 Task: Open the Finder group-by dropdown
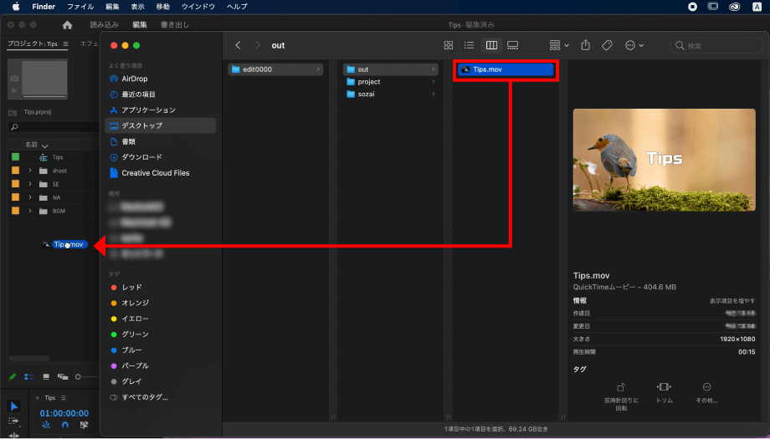559,45
